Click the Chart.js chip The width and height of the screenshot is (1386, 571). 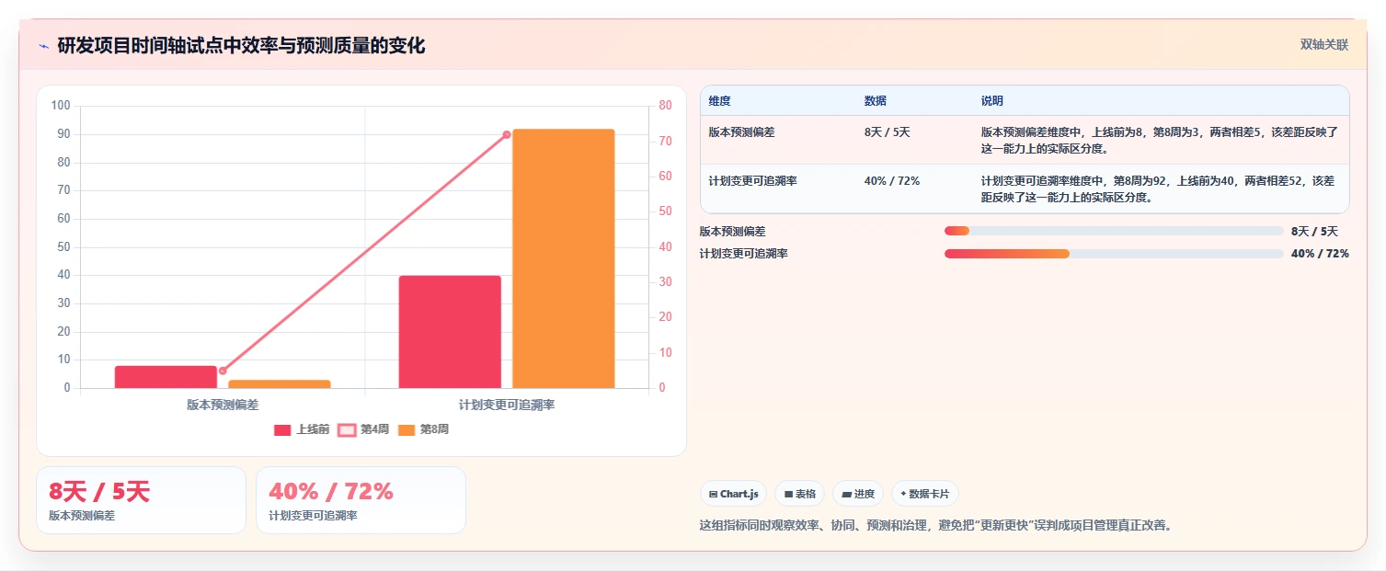click(x=733, y=494)
